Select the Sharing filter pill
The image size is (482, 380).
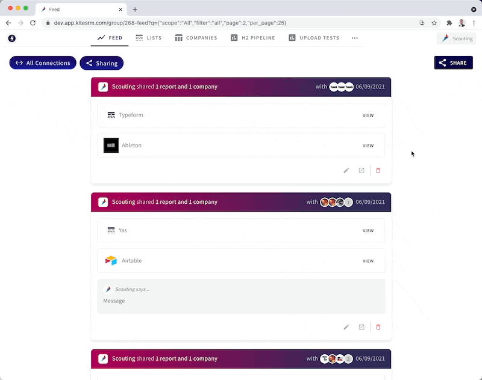click(101, 63)
